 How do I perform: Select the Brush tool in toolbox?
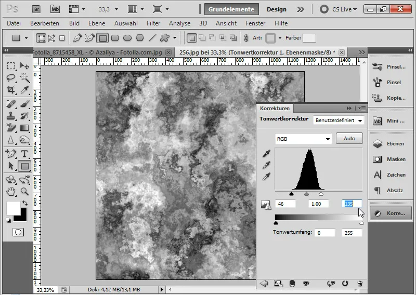[24, 104]
